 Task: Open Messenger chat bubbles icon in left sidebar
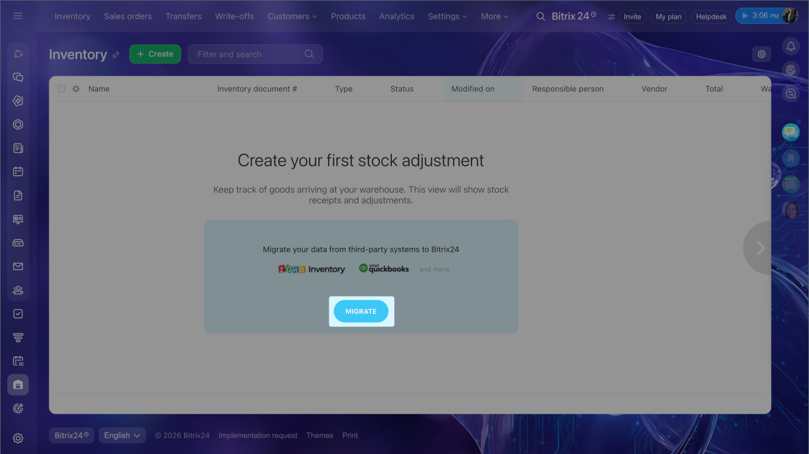18,77
